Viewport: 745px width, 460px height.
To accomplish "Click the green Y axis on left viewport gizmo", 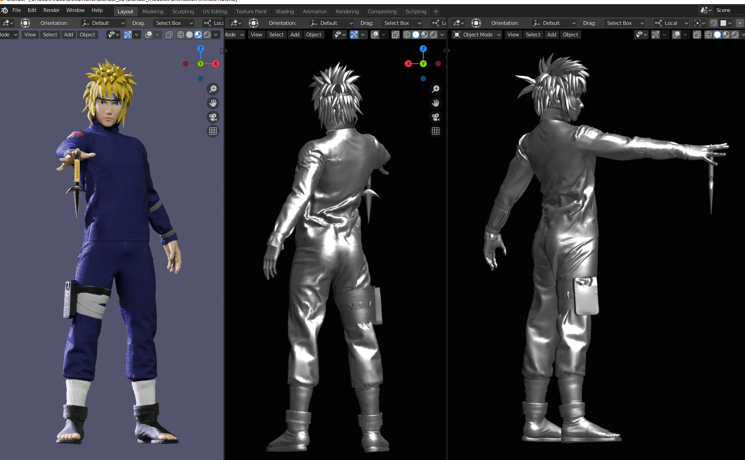I will click(x=201, y=64).
